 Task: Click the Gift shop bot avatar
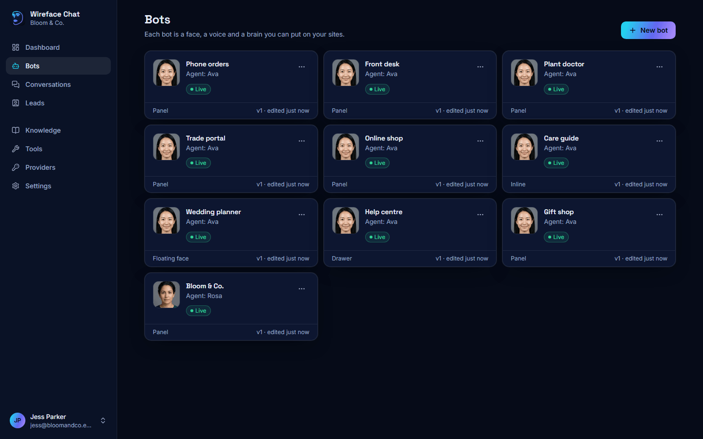tap(524, 220)
